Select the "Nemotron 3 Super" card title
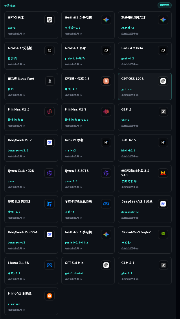This screenshot has width=180, height=319. point(136,232)
